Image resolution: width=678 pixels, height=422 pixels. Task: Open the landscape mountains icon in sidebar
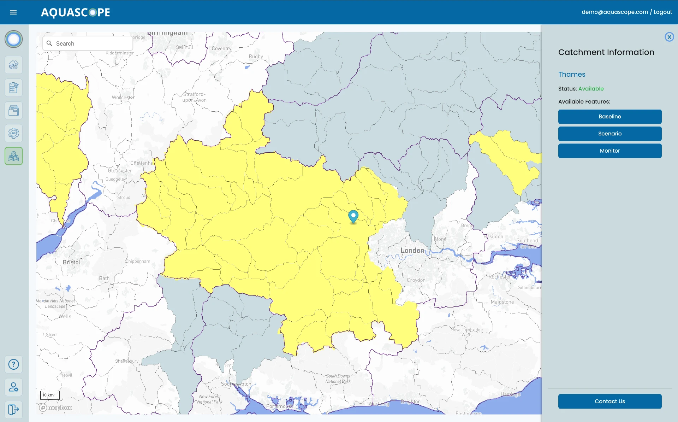(x=13, y=65)
